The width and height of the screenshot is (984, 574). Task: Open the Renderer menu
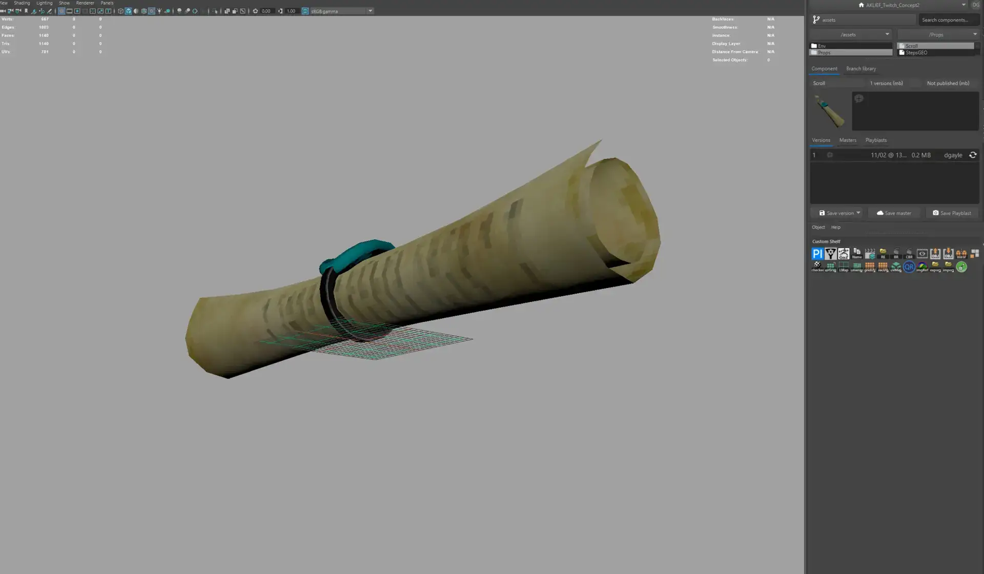(x=85, y=3)
